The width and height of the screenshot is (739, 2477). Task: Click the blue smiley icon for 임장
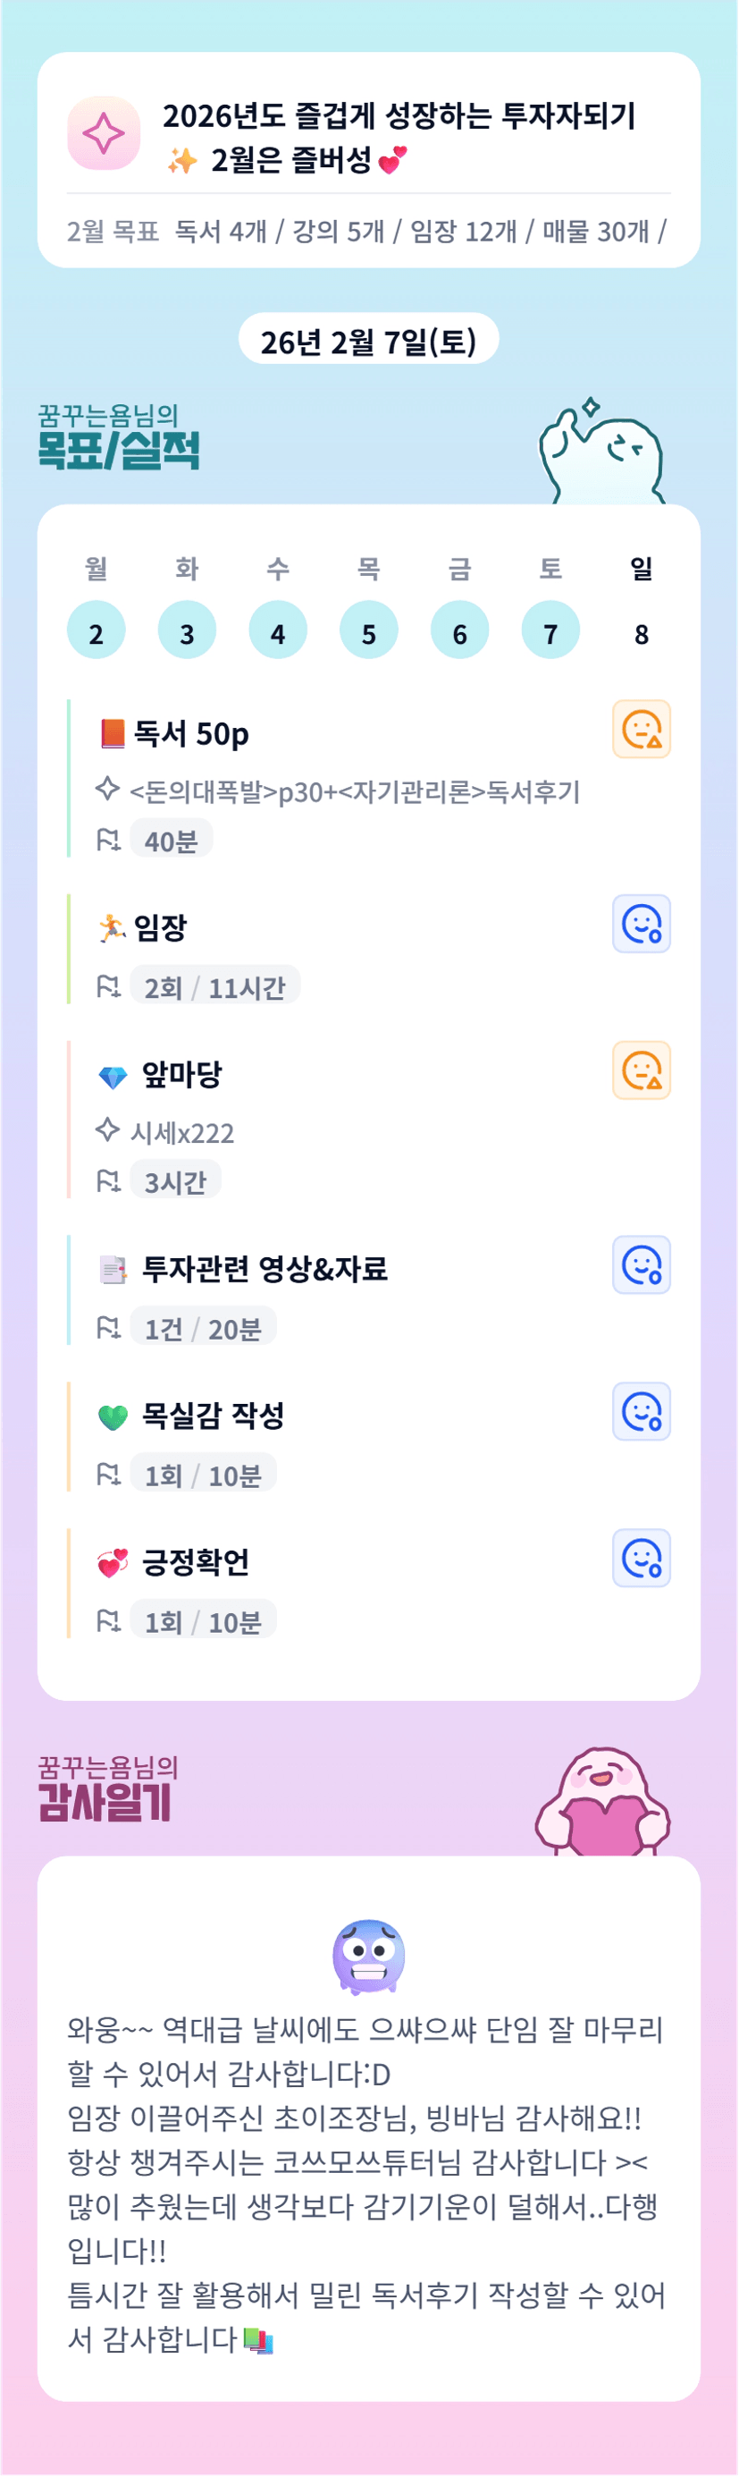click(x=641, y=924)
